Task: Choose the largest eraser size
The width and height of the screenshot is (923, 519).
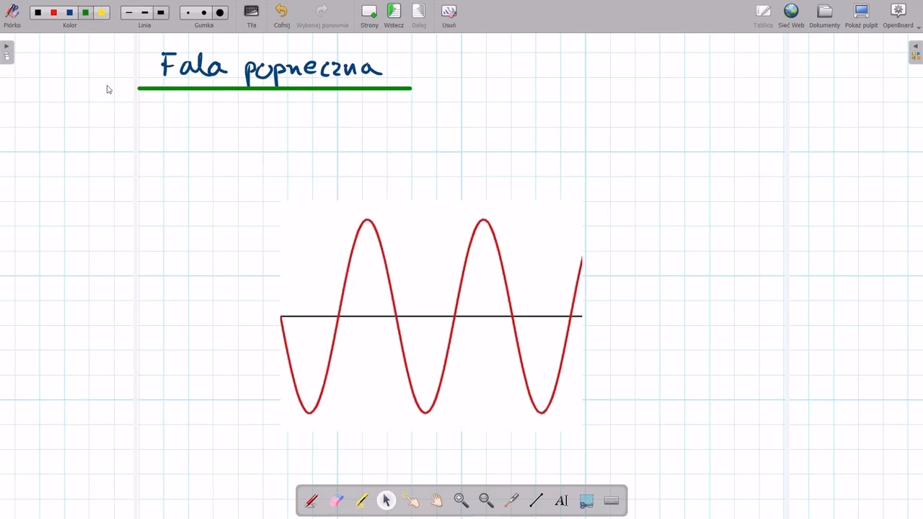Action: coord(220,13)
